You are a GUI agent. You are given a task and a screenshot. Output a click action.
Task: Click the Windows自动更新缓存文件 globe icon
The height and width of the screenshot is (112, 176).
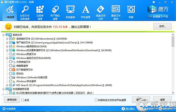[x=14, y=50]
